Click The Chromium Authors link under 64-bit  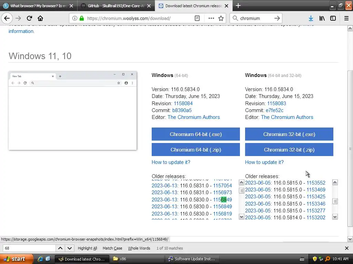coord(194,117)
